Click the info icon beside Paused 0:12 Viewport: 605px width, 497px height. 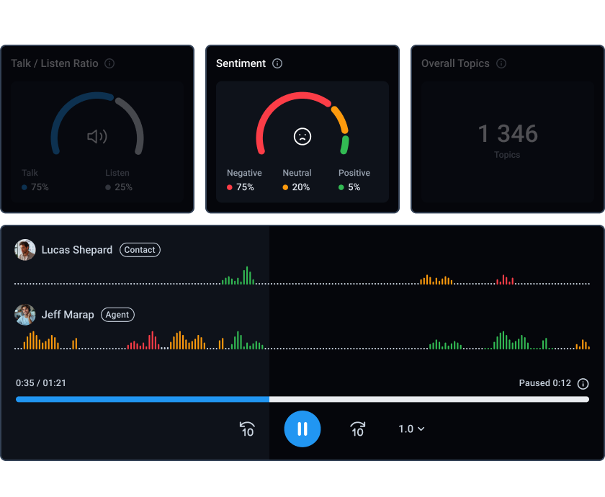tap(583, 384)
